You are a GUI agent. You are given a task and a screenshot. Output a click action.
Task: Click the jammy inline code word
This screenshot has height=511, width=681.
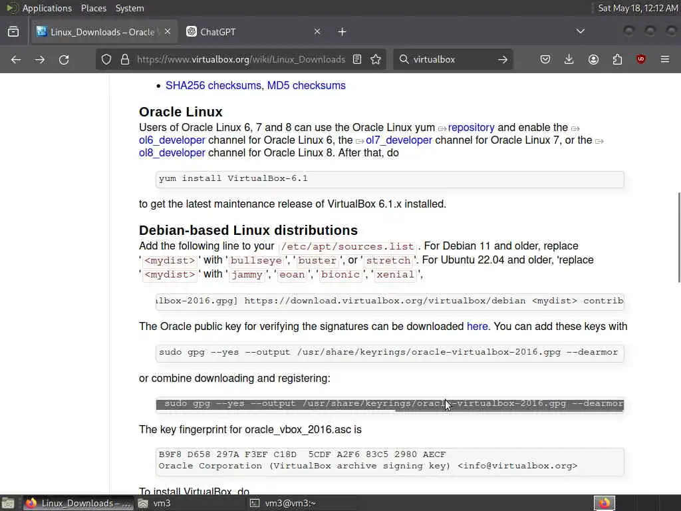click(x=247, y=275)
